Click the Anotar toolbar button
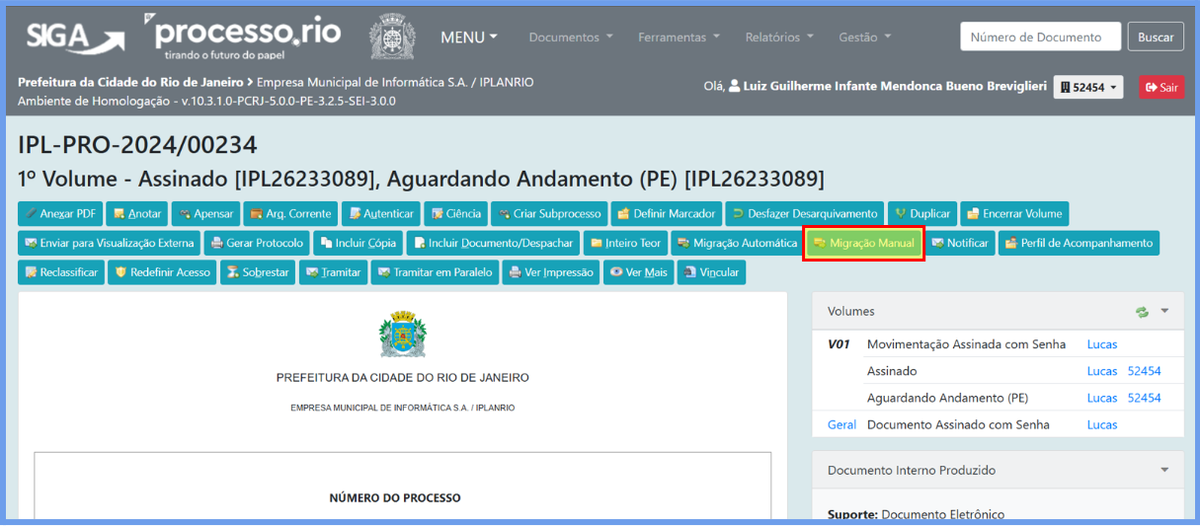This screenshot has width=1200, height=526. tap(136, 213)
